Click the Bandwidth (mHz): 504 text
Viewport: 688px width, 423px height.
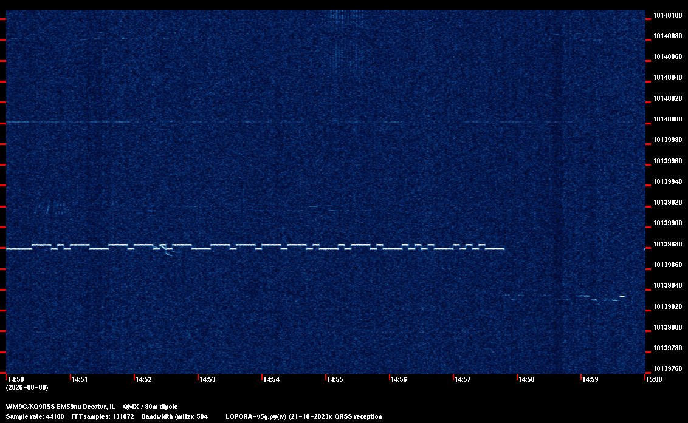pyautogui.click(x=174, y=416)
